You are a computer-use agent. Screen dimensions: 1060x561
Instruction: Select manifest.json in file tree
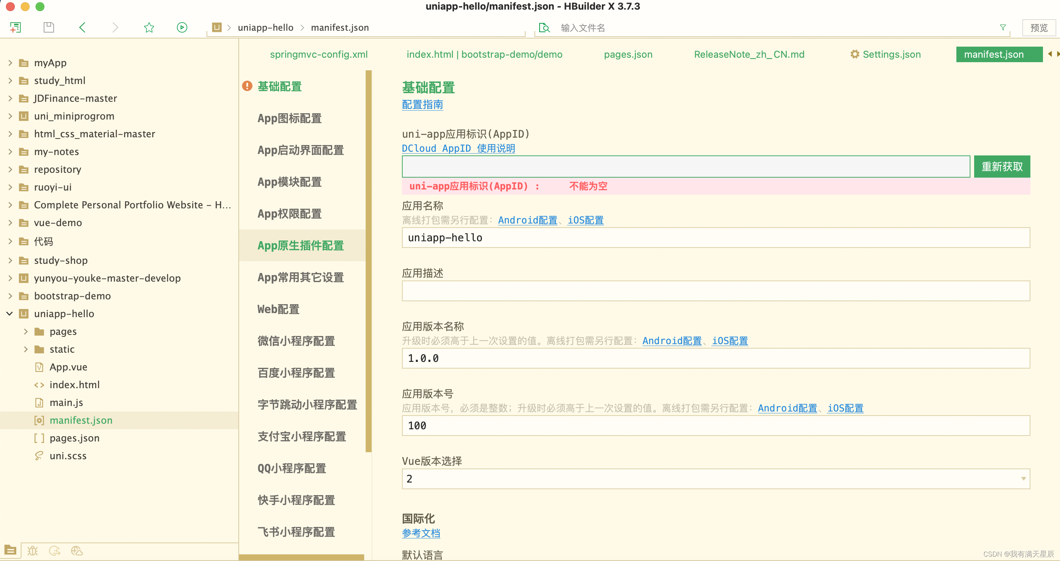(x=81, y=420)
